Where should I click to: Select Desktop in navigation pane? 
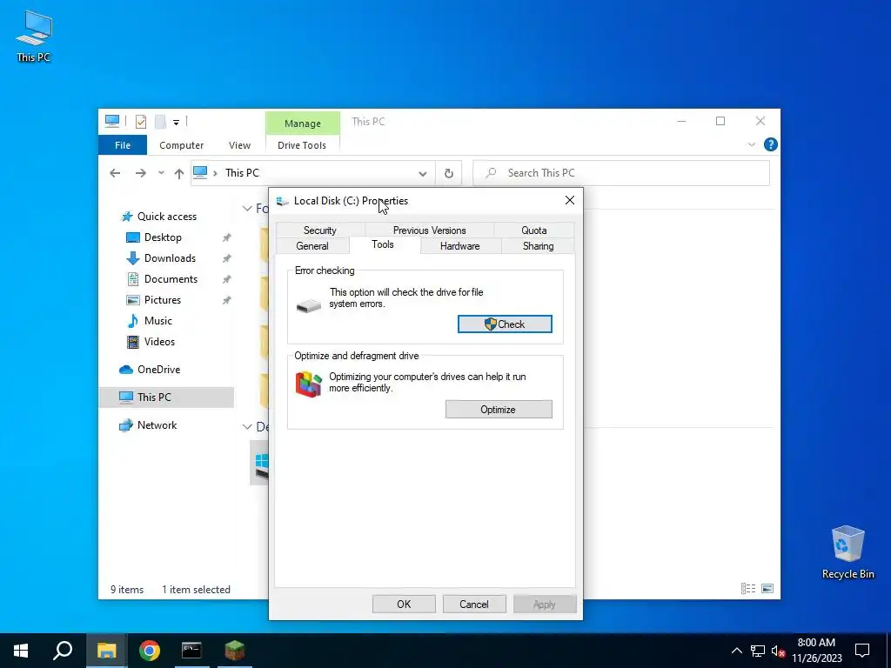[154, 237]
